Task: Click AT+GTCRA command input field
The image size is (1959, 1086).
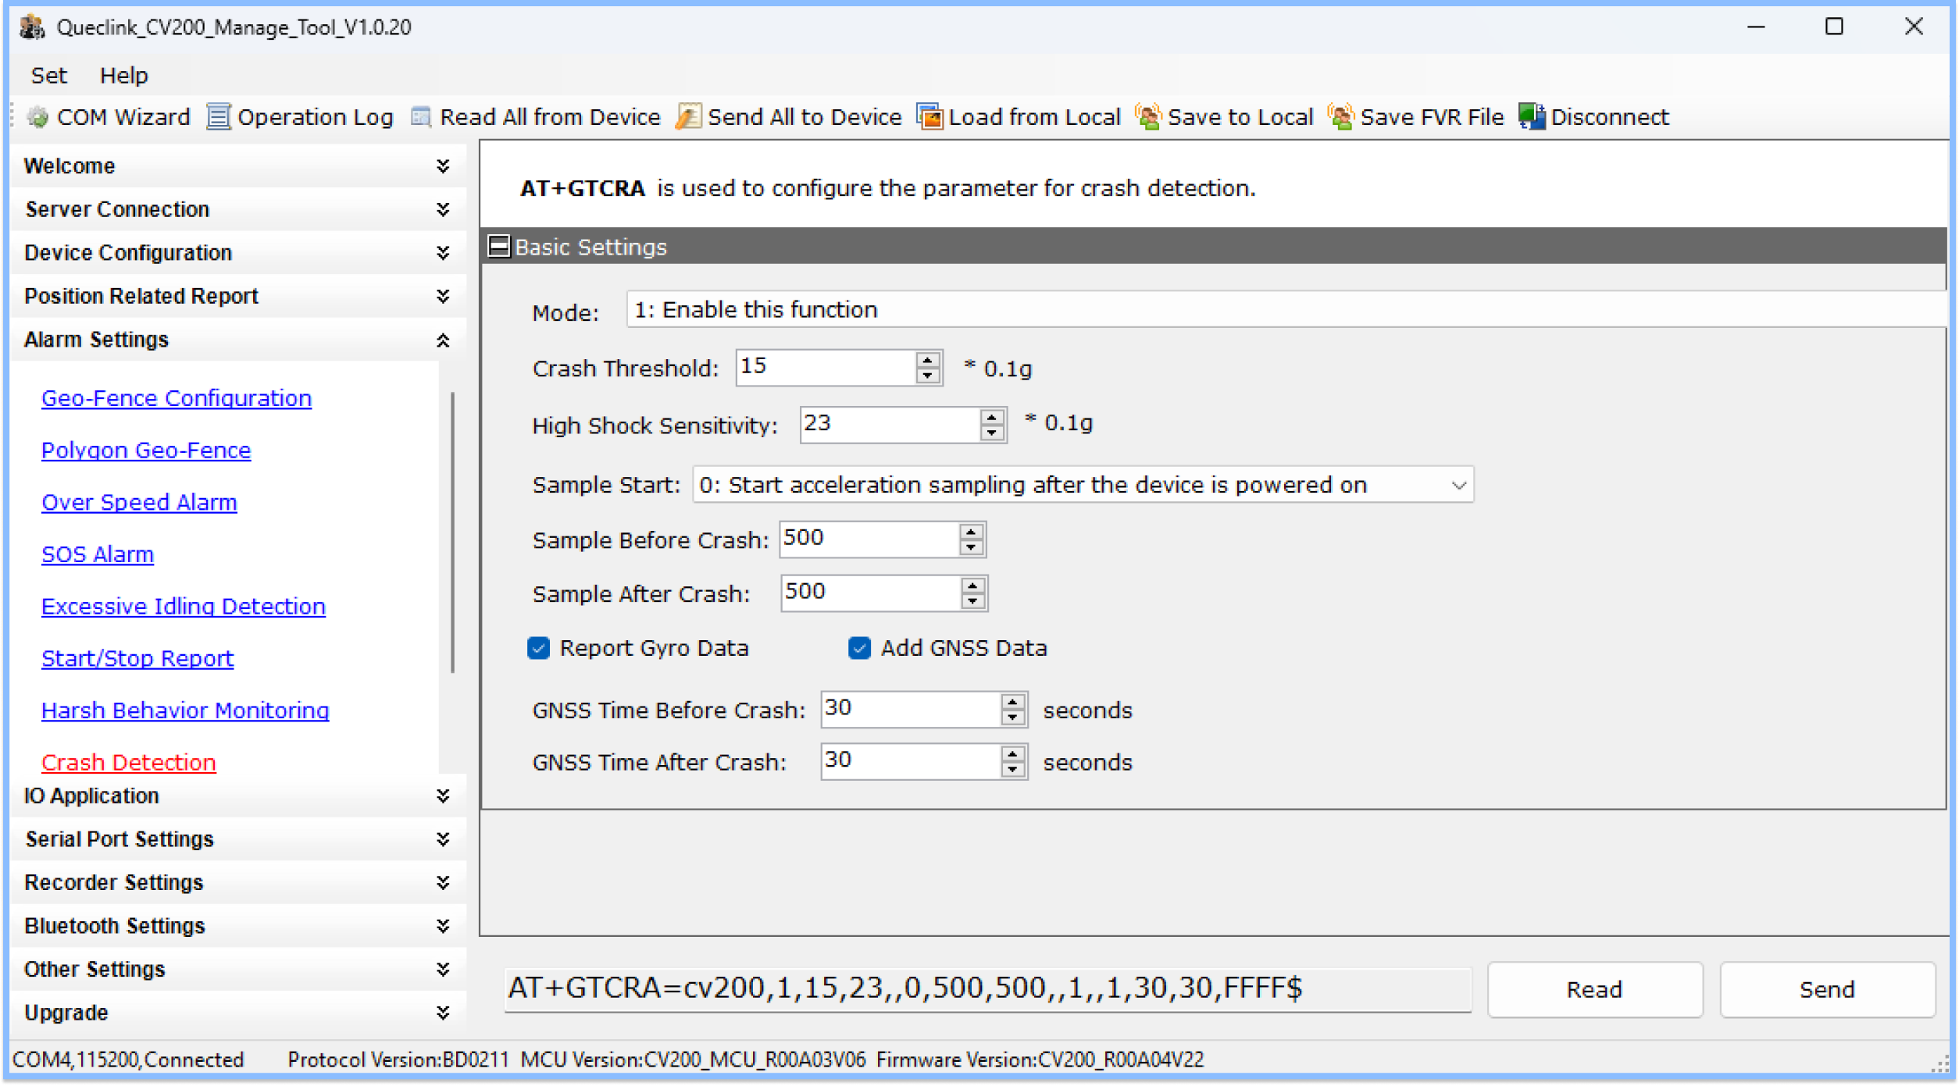Action: click(985, 988)
